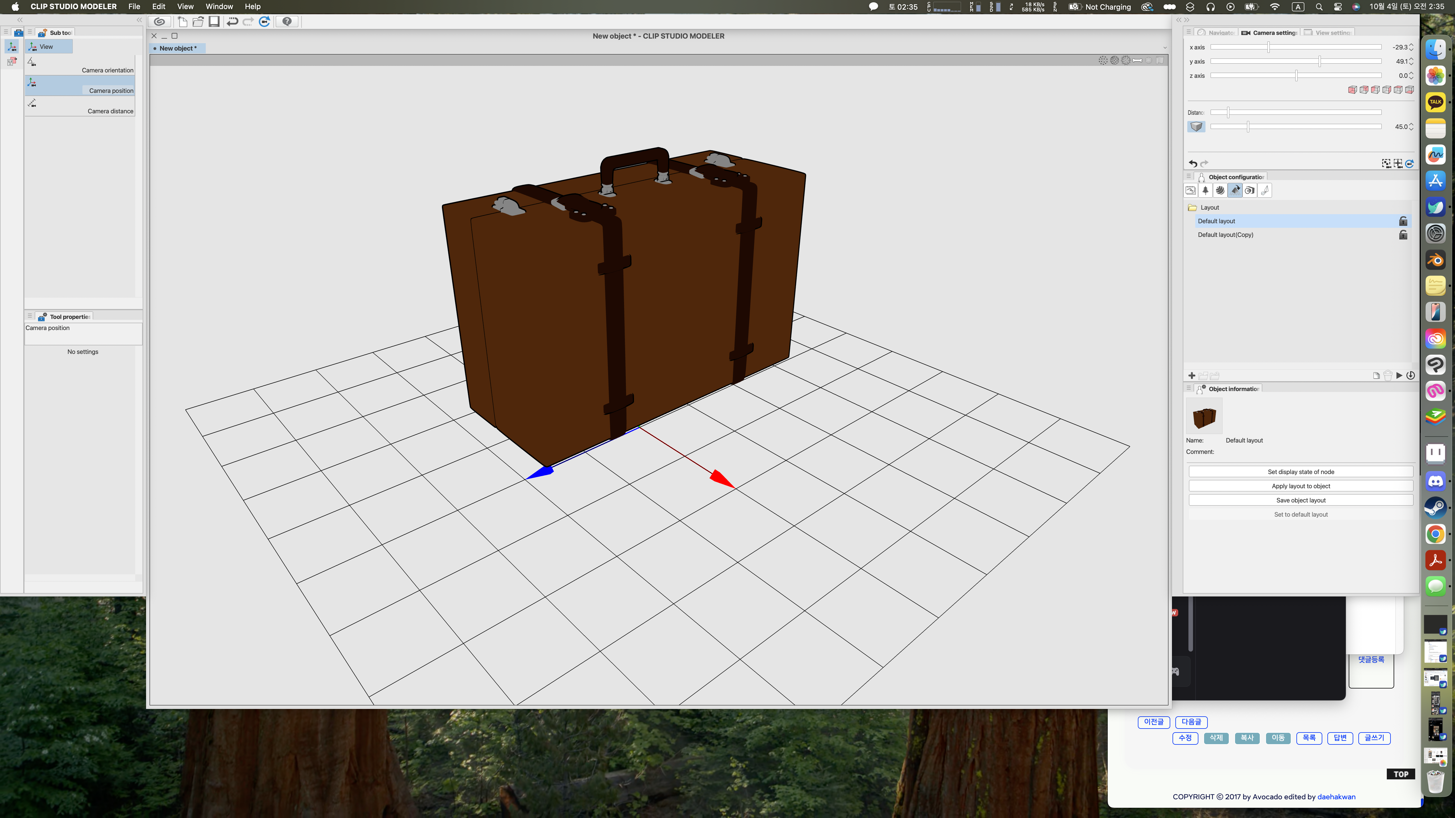Screen dimensions: 1455x818
Task: Click the Open file folder toolbar icon
Action: pyautogui.click(x=198, y=22)
